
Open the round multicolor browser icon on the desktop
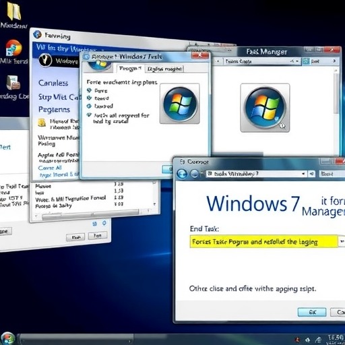[13, 48]
